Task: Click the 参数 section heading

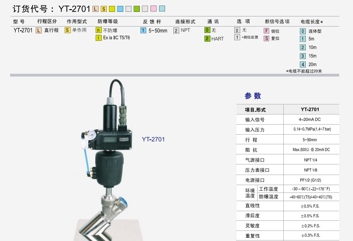Action: 253,96
